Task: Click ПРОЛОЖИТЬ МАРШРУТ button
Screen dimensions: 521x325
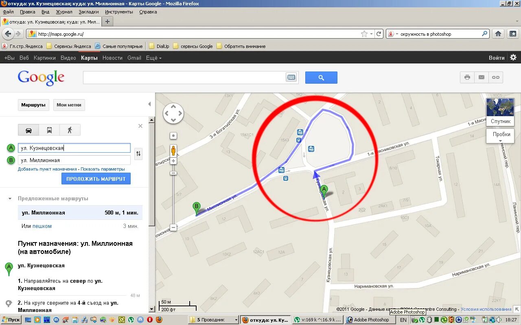Action: [x=96, y=179]
